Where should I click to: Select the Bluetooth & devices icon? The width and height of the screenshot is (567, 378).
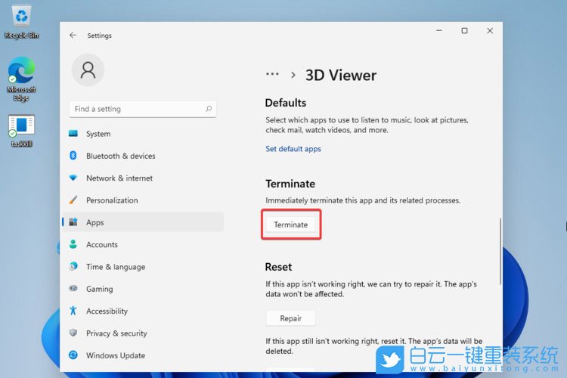73,156
